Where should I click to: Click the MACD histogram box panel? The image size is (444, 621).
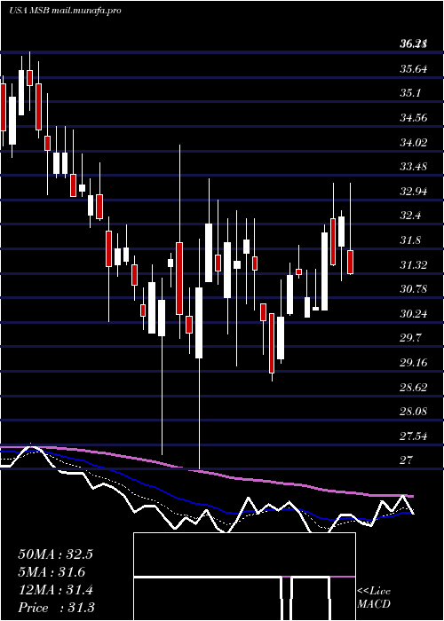[x=244, y=577]
